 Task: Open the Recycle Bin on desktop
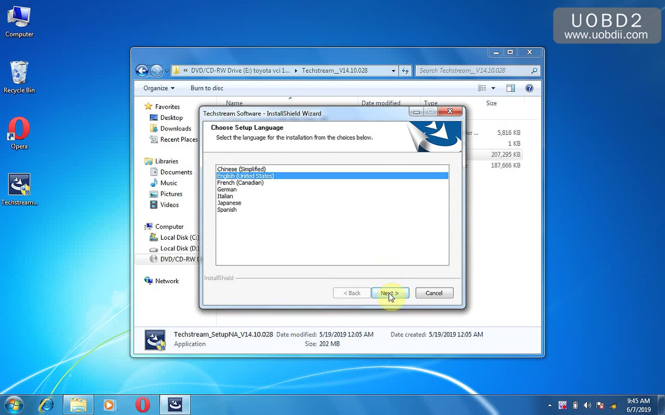click(19, 78)
